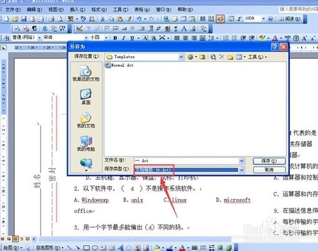Open the 绘图 menu on drawing toolbar

click(13, 247)
